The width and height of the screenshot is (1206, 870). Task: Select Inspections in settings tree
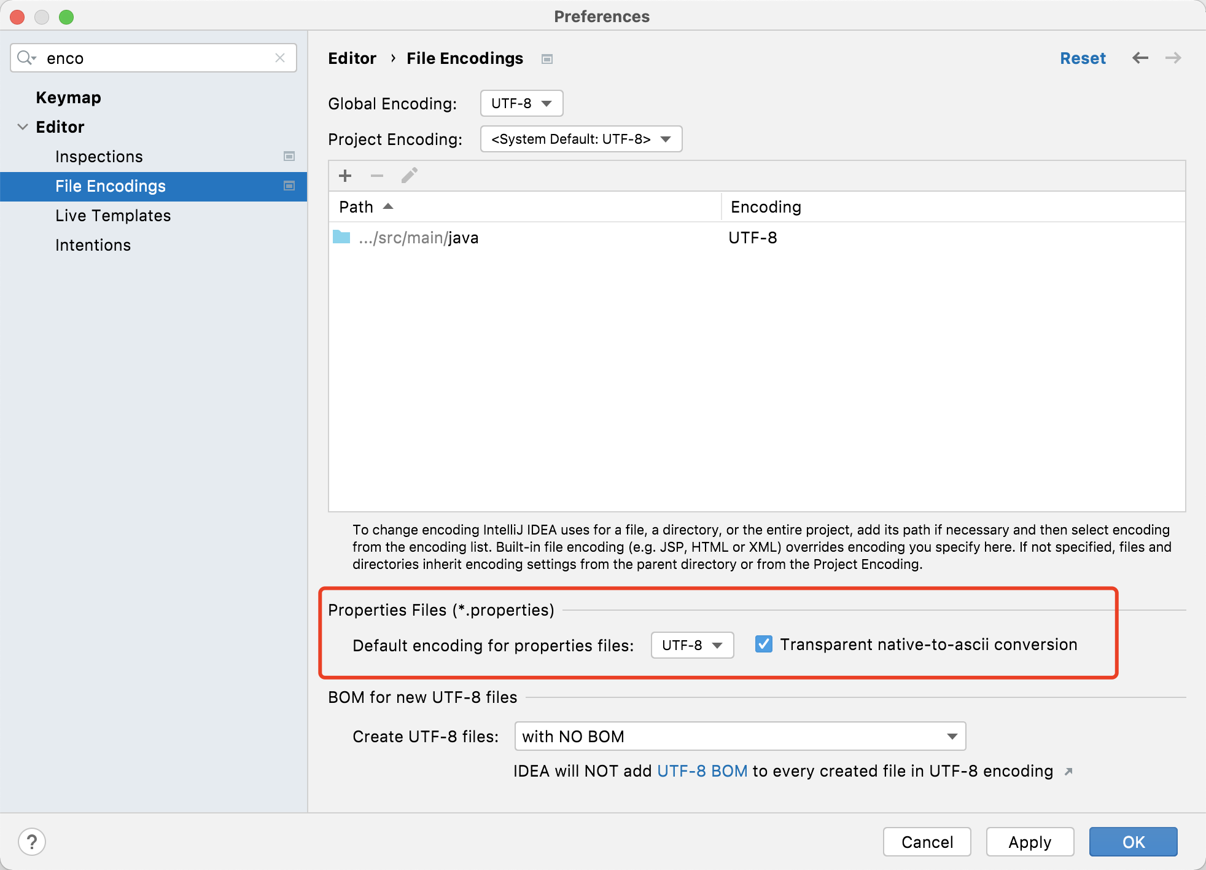[99, 157]
